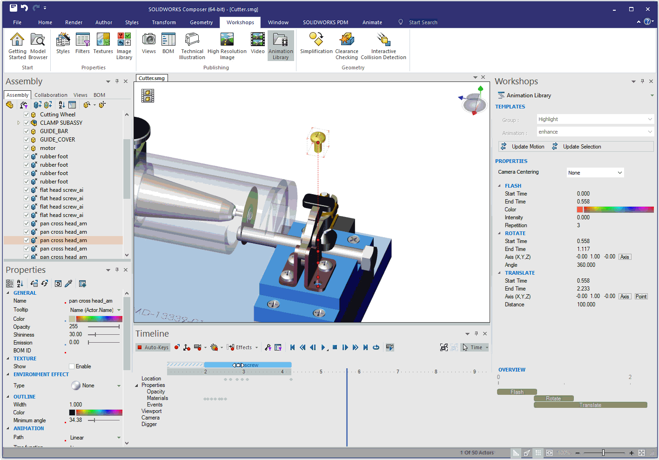Open the Render ribbon tab

tap(74, 22)
